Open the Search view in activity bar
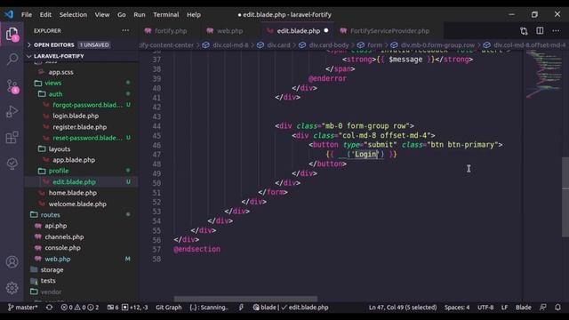 point(12,59)
